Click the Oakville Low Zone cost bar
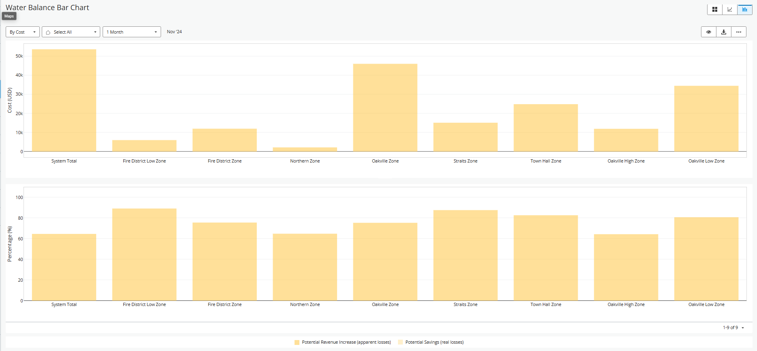The height and width of the screenshot is (351, 757). (706, 119)
